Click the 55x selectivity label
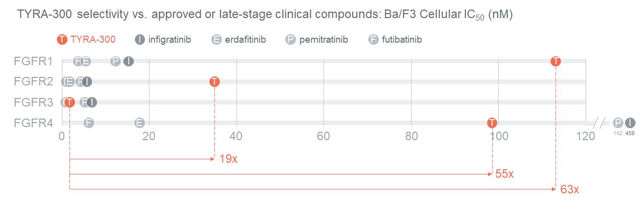Viewport: 640px width, 209px height. coord(504,174)
